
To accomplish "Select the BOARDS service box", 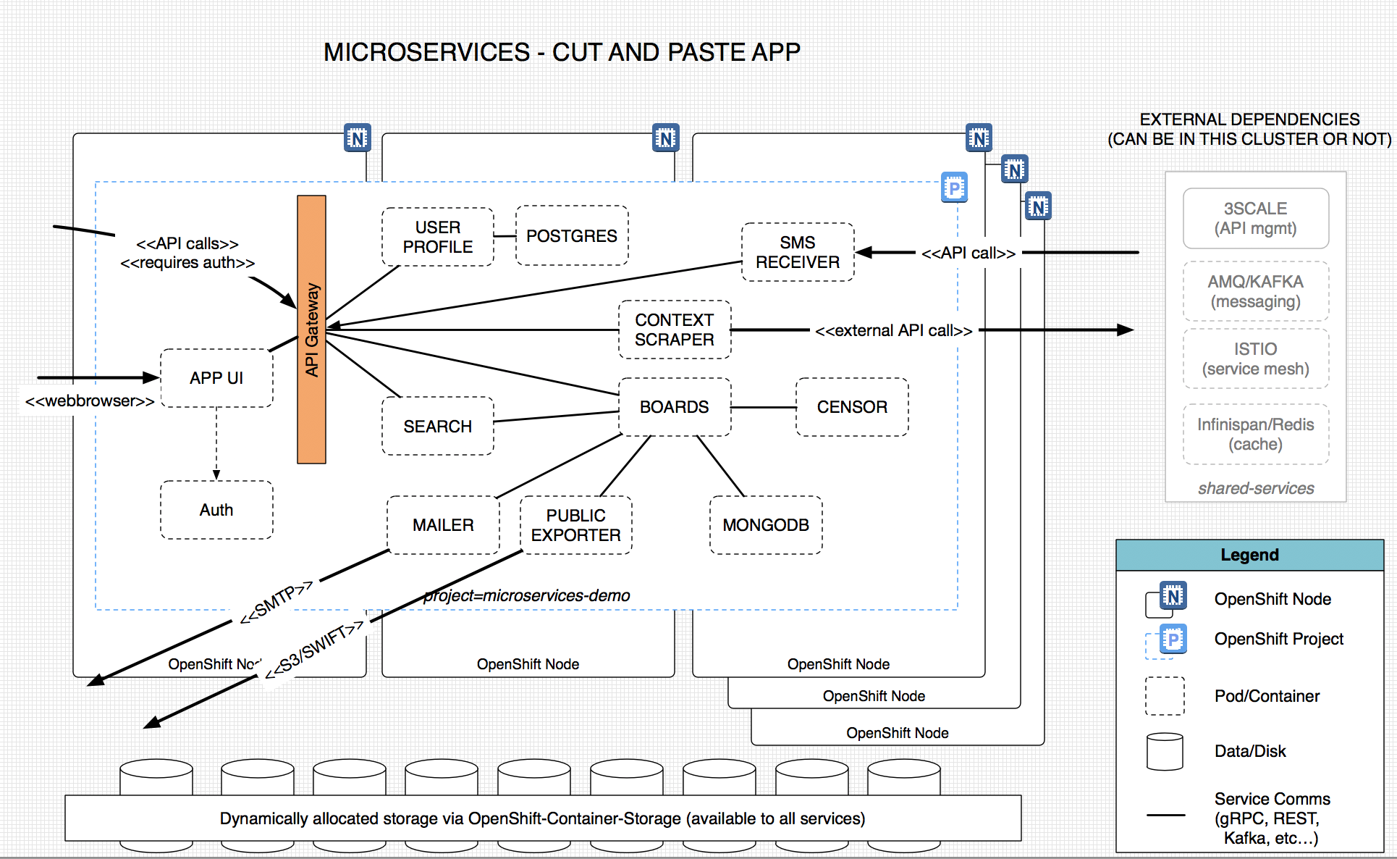I will pyautogui.click(x=674, y=407).
